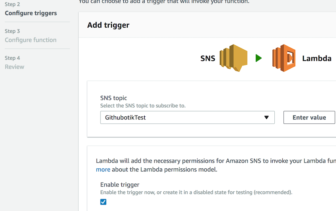Viewport: 336px width, 211px height.
Task: Click the green arrow between SNS and Lambda
Action: pos(259,58)
